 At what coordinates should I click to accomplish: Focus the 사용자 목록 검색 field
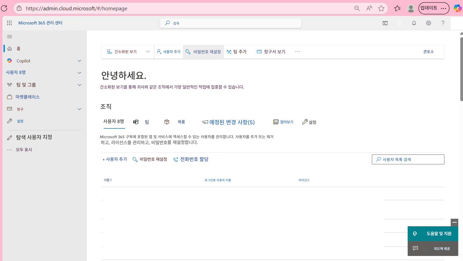click(408, 159)
